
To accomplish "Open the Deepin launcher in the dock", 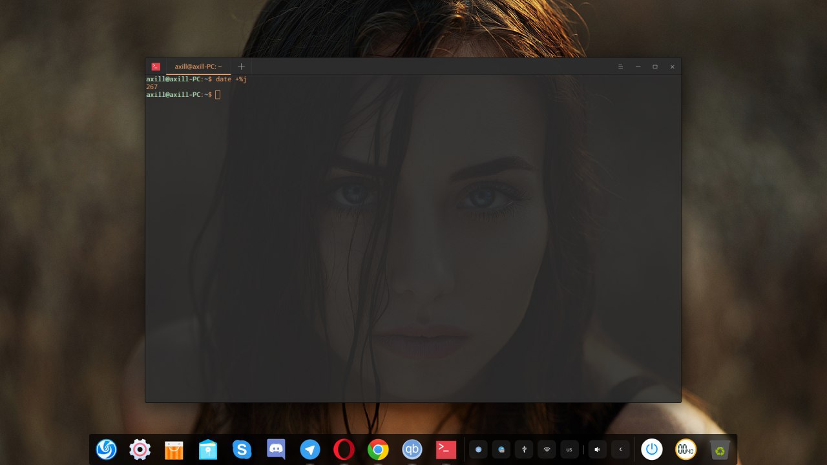I will coord(106,449).
